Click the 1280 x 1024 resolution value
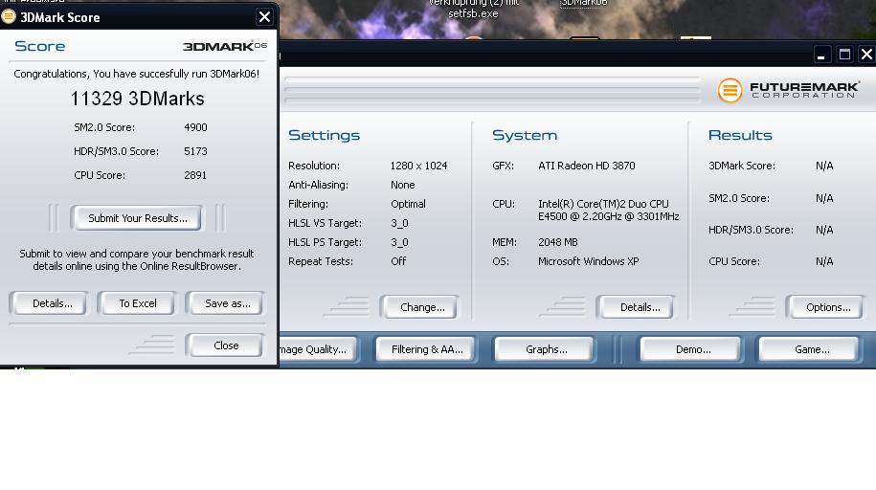The width and height of the screenshot is (876, 490). point(418,166)
